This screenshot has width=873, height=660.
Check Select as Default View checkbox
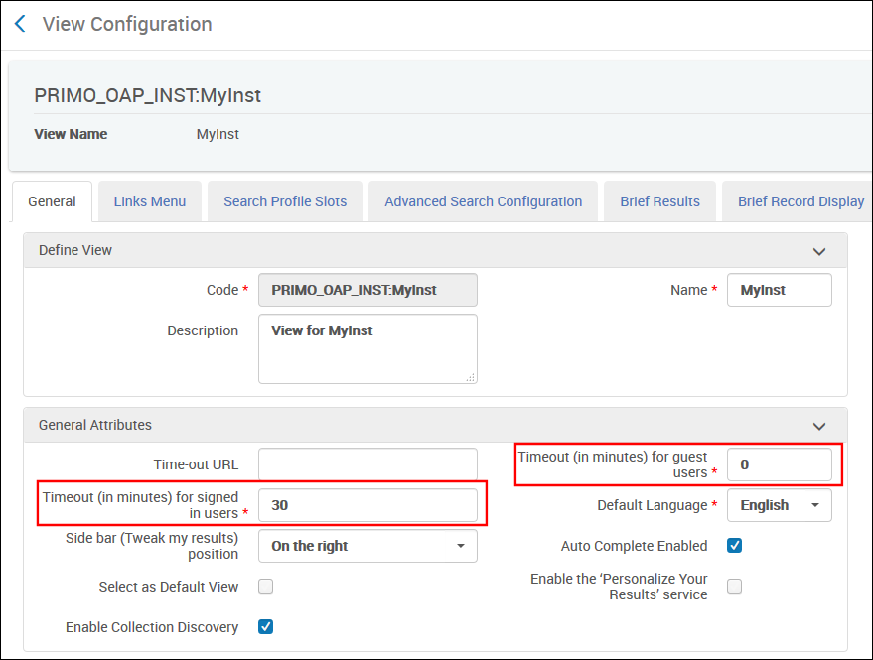click(265, 587)
